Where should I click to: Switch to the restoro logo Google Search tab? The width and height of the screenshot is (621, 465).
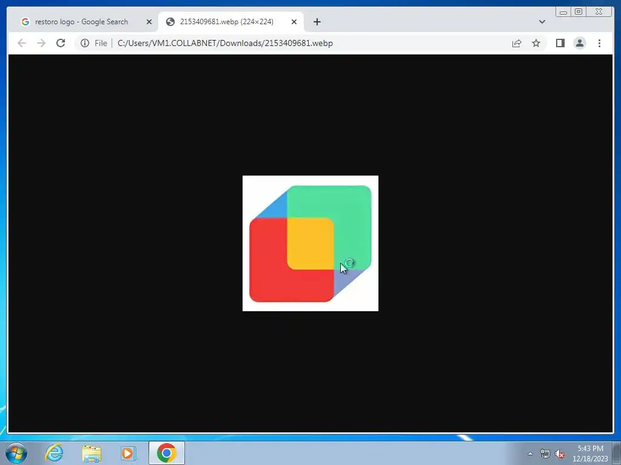81,22
